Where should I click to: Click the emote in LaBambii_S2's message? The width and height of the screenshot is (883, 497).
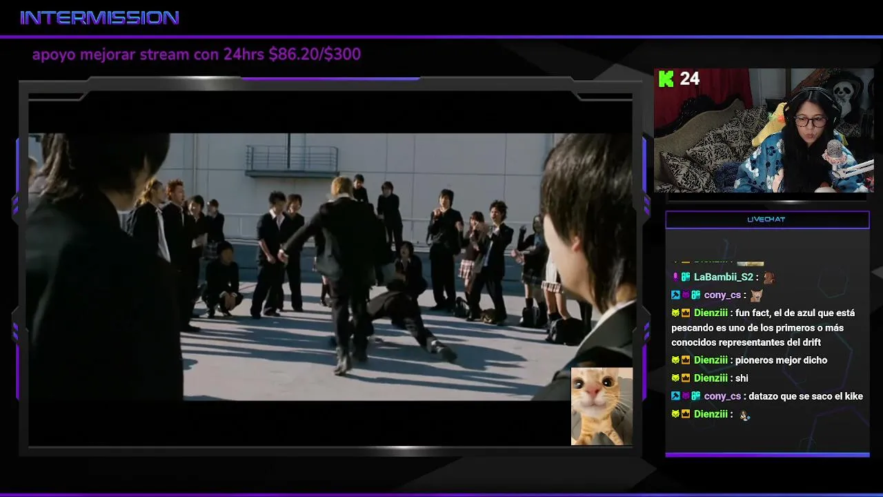click(769, 277)
